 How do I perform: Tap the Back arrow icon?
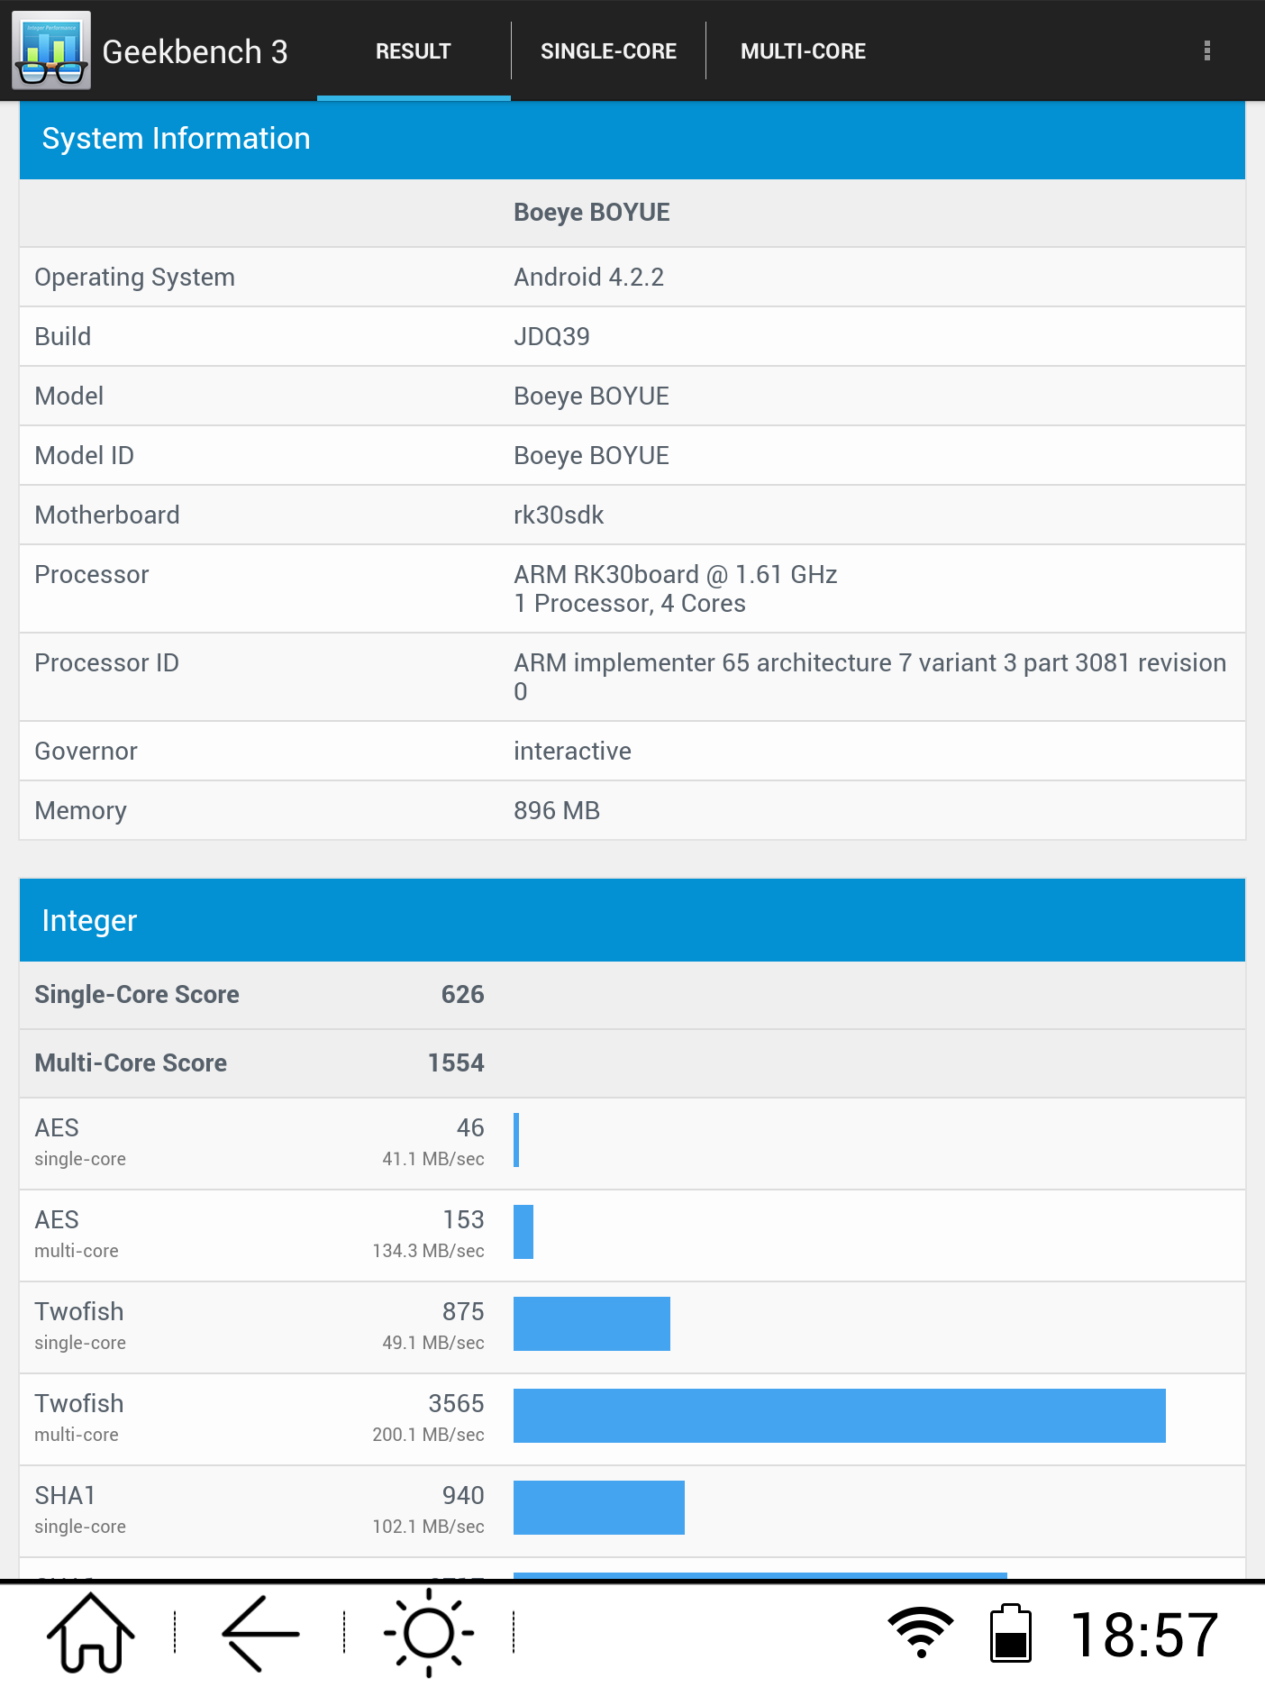(259, 1633)
